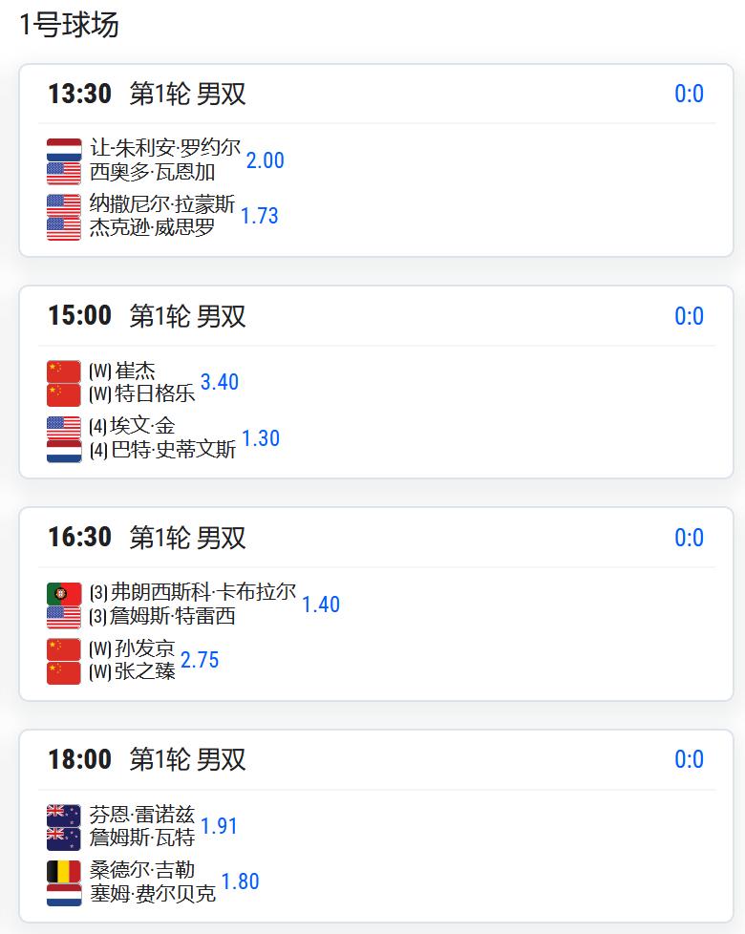Click the Portugal flag beside 弗朗西斯科·卡布拉尔

point(64,593)
